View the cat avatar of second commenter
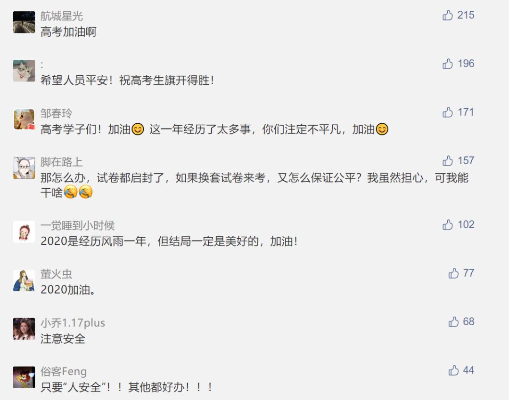 24,71
